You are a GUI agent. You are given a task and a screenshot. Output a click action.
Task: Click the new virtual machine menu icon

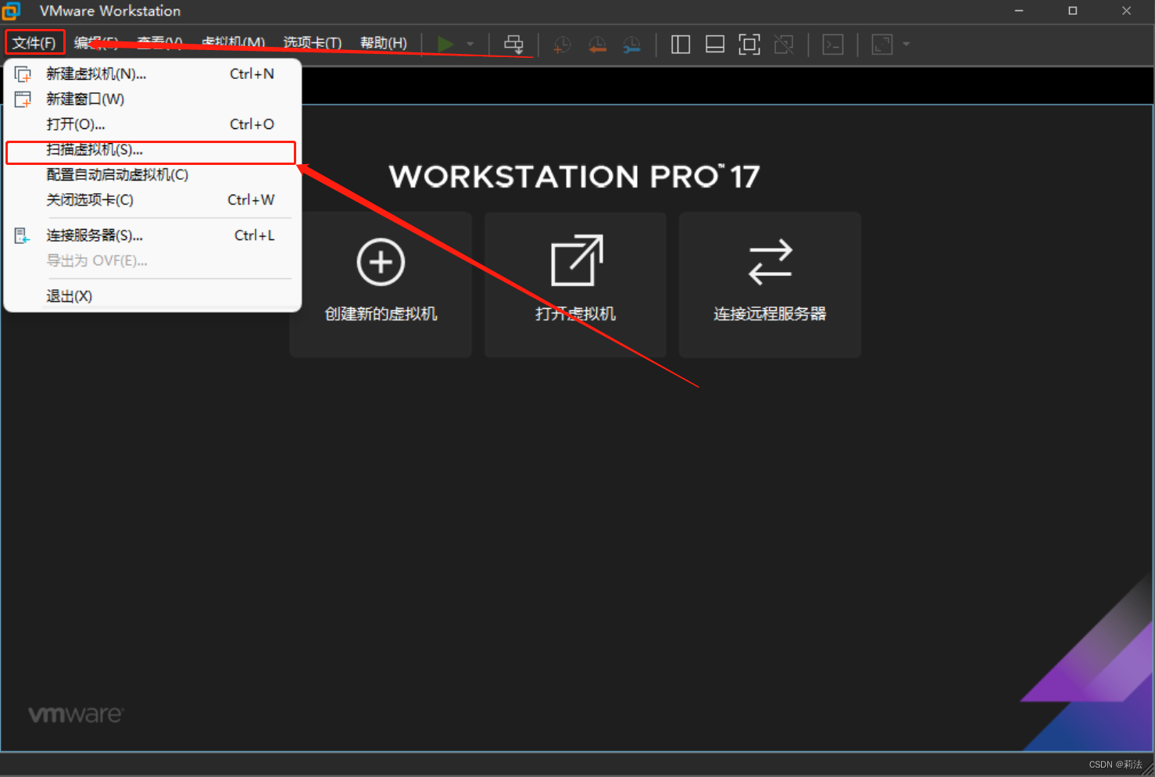[23, 74]
